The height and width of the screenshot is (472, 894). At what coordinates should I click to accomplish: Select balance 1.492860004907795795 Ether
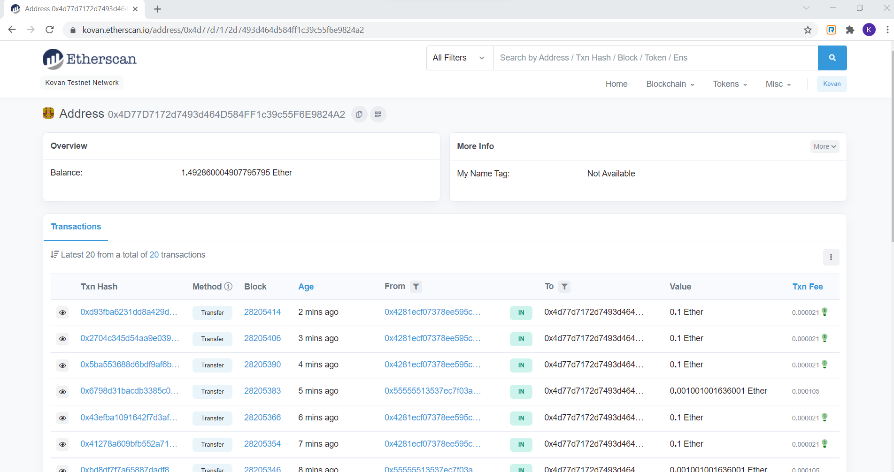[236, 173]
